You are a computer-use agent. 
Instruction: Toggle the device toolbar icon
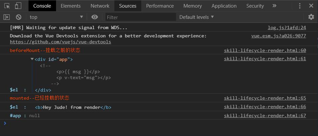[x=18, y=6]
